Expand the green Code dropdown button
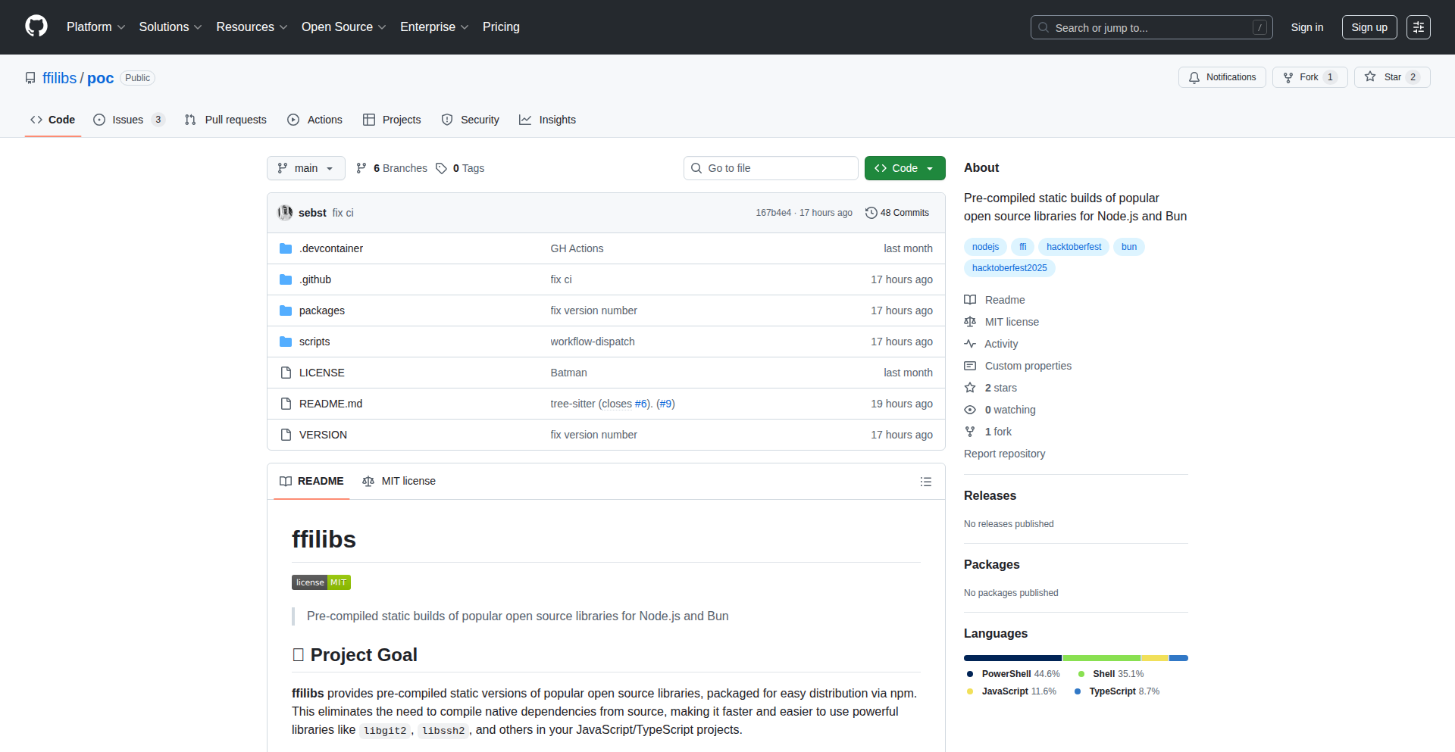 tap(904, 168)
